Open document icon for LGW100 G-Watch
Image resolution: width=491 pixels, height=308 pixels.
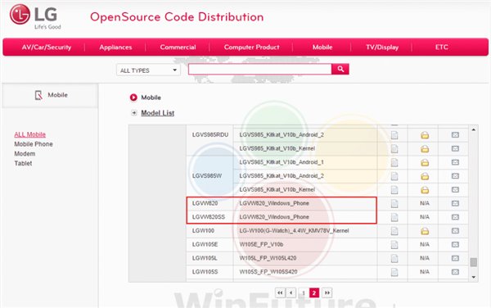pos(394,231)
